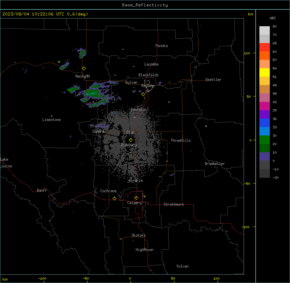Select the orange 57–60 dBZ legend swatch

264,55
